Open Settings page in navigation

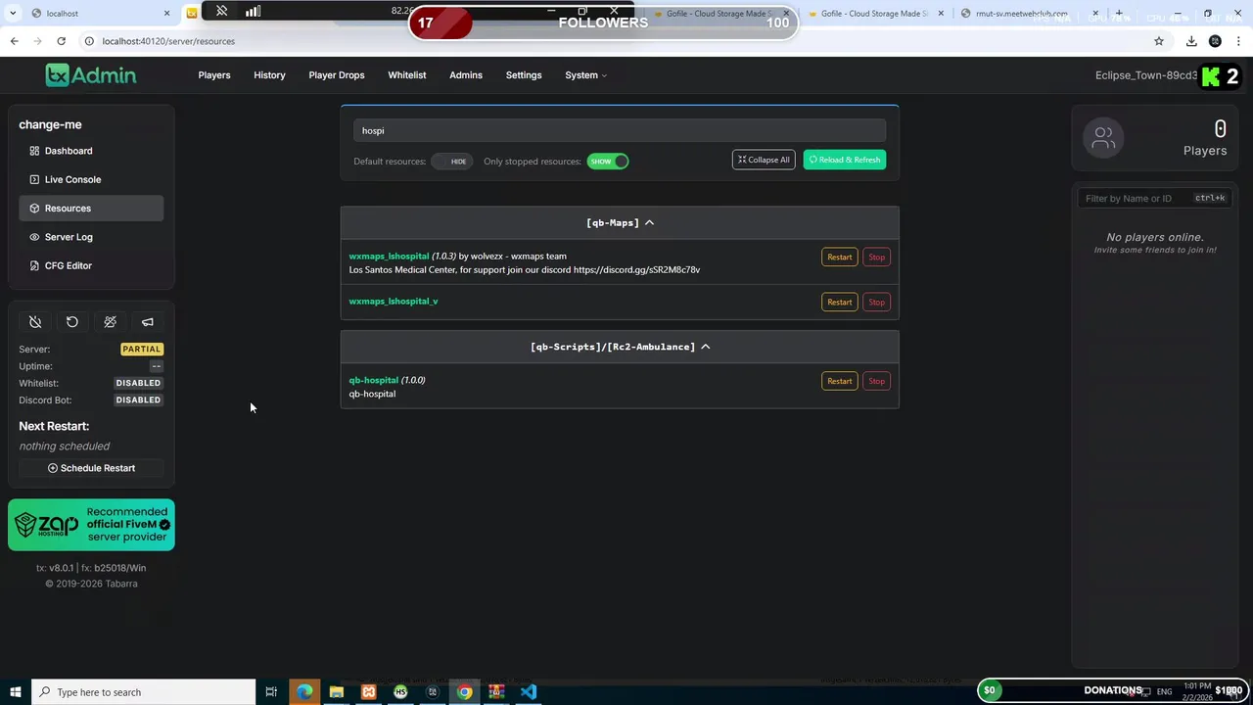click(x=524, y=75)
